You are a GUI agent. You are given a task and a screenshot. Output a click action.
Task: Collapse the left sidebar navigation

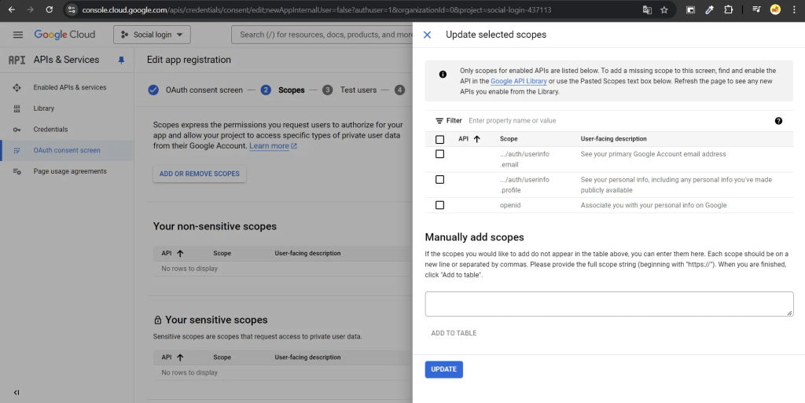[17, 392]
